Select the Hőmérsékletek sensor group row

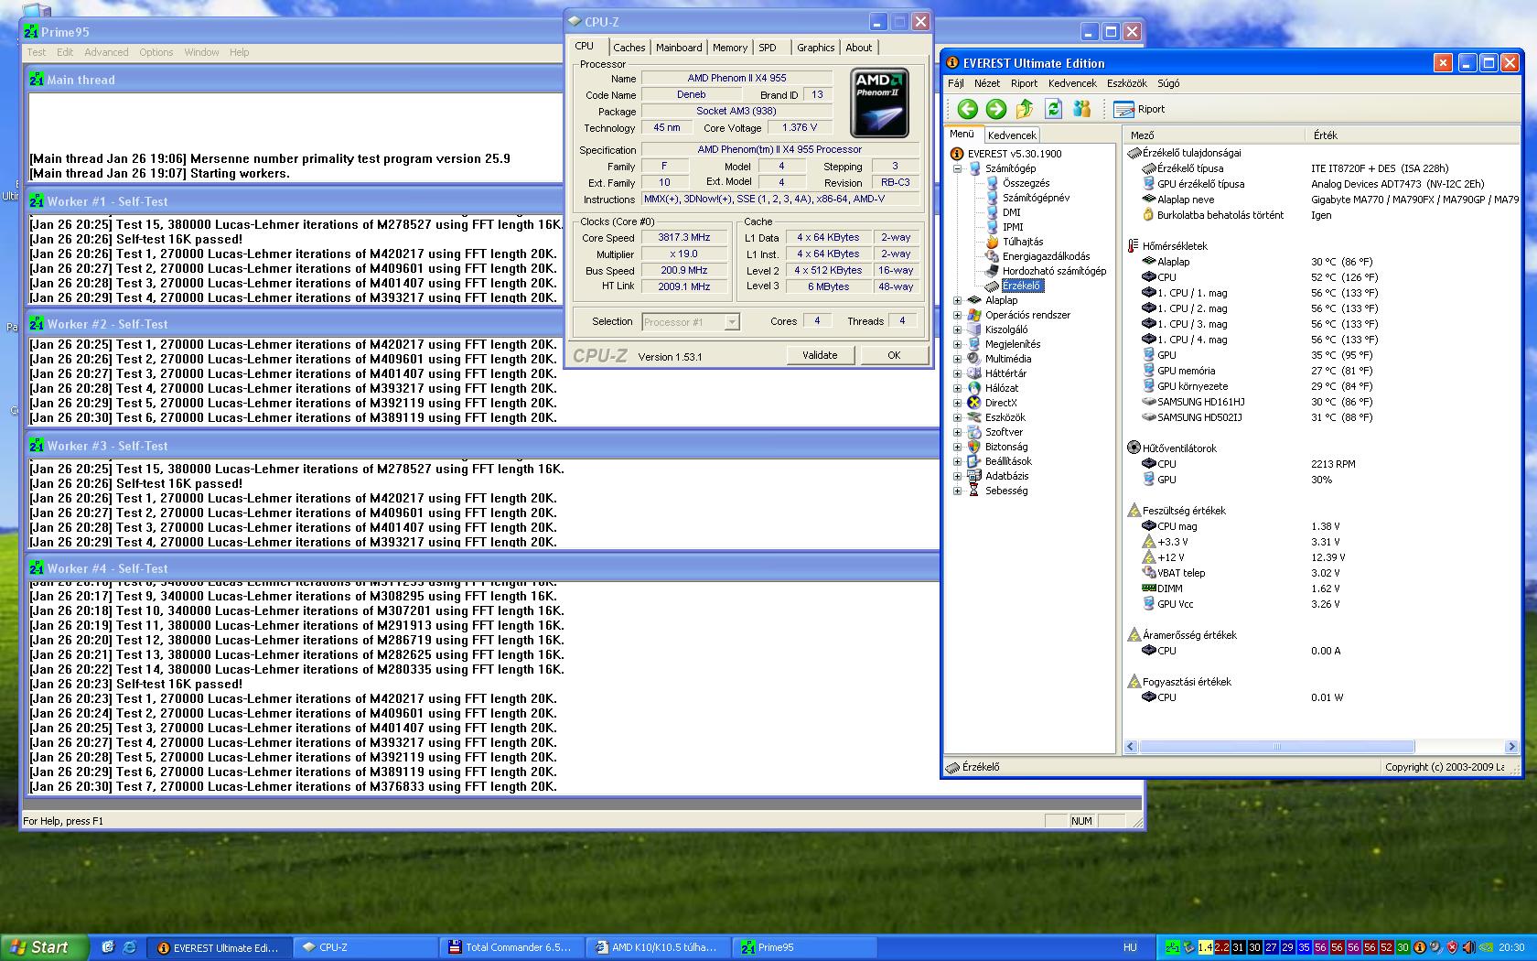(x=1167, y=246)
